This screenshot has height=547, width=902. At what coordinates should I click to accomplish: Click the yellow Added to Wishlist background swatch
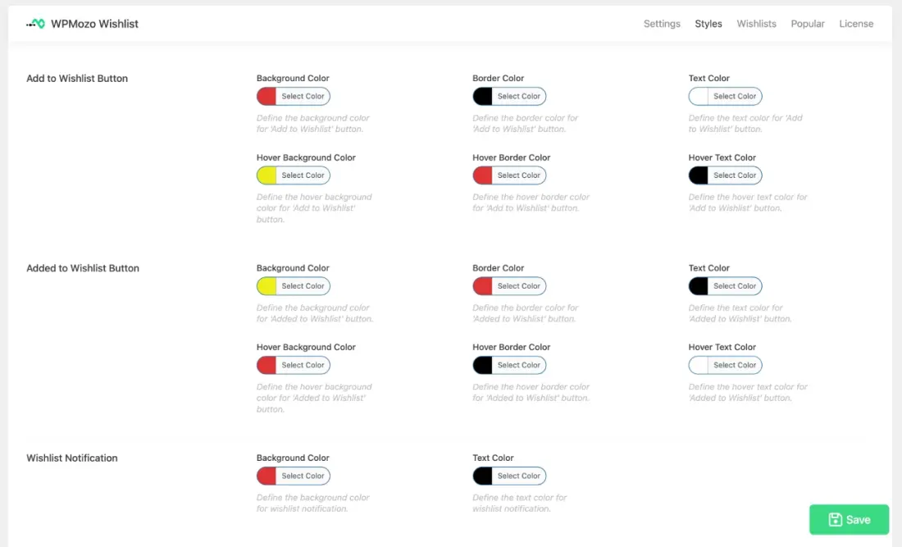[266, 286]
